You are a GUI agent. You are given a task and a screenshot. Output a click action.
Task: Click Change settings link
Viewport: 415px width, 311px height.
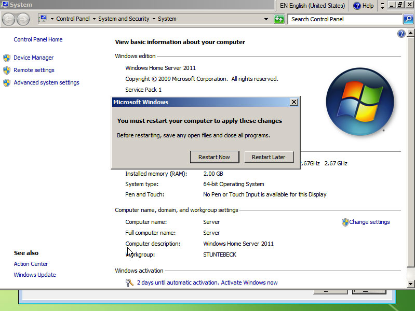click(369, 222)
